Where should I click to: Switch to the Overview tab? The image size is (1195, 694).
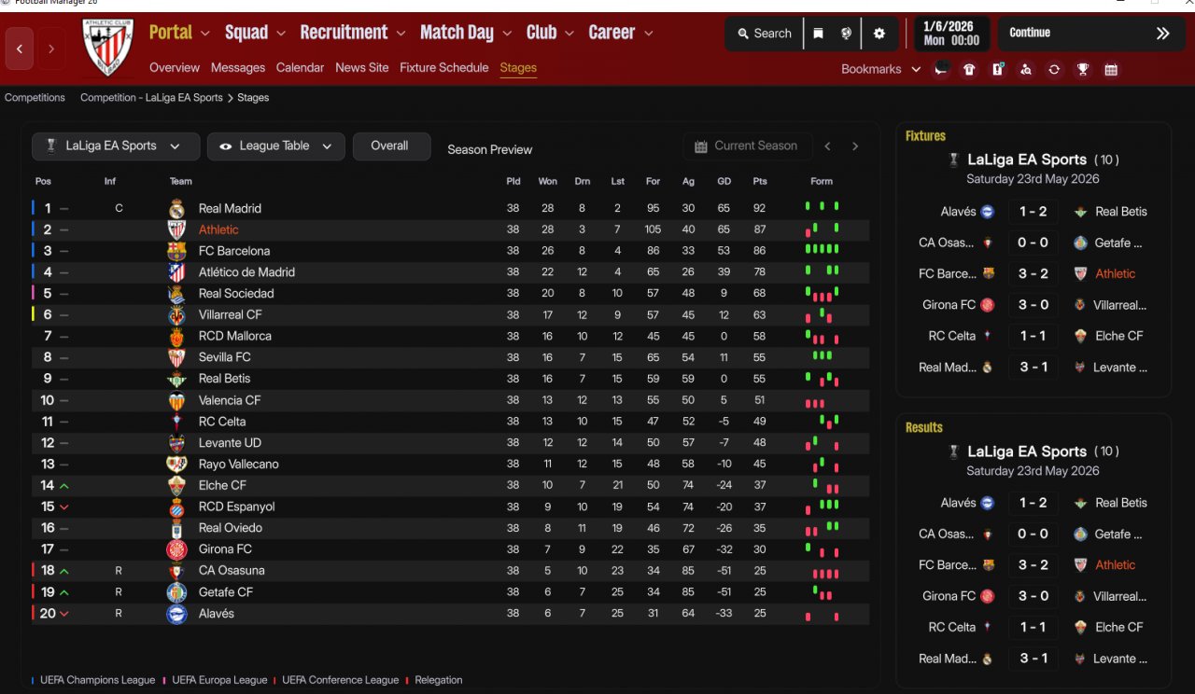click(x=175, y=67)
